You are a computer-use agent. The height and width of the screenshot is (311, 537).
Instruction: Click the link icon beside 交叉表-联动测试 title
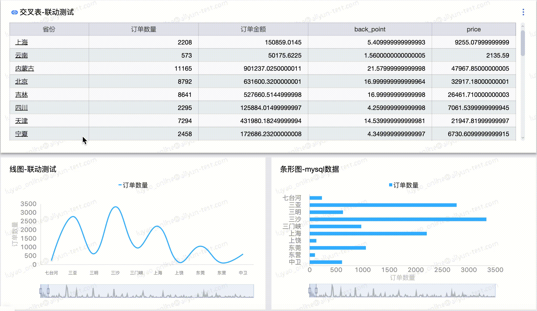point(15,12)
